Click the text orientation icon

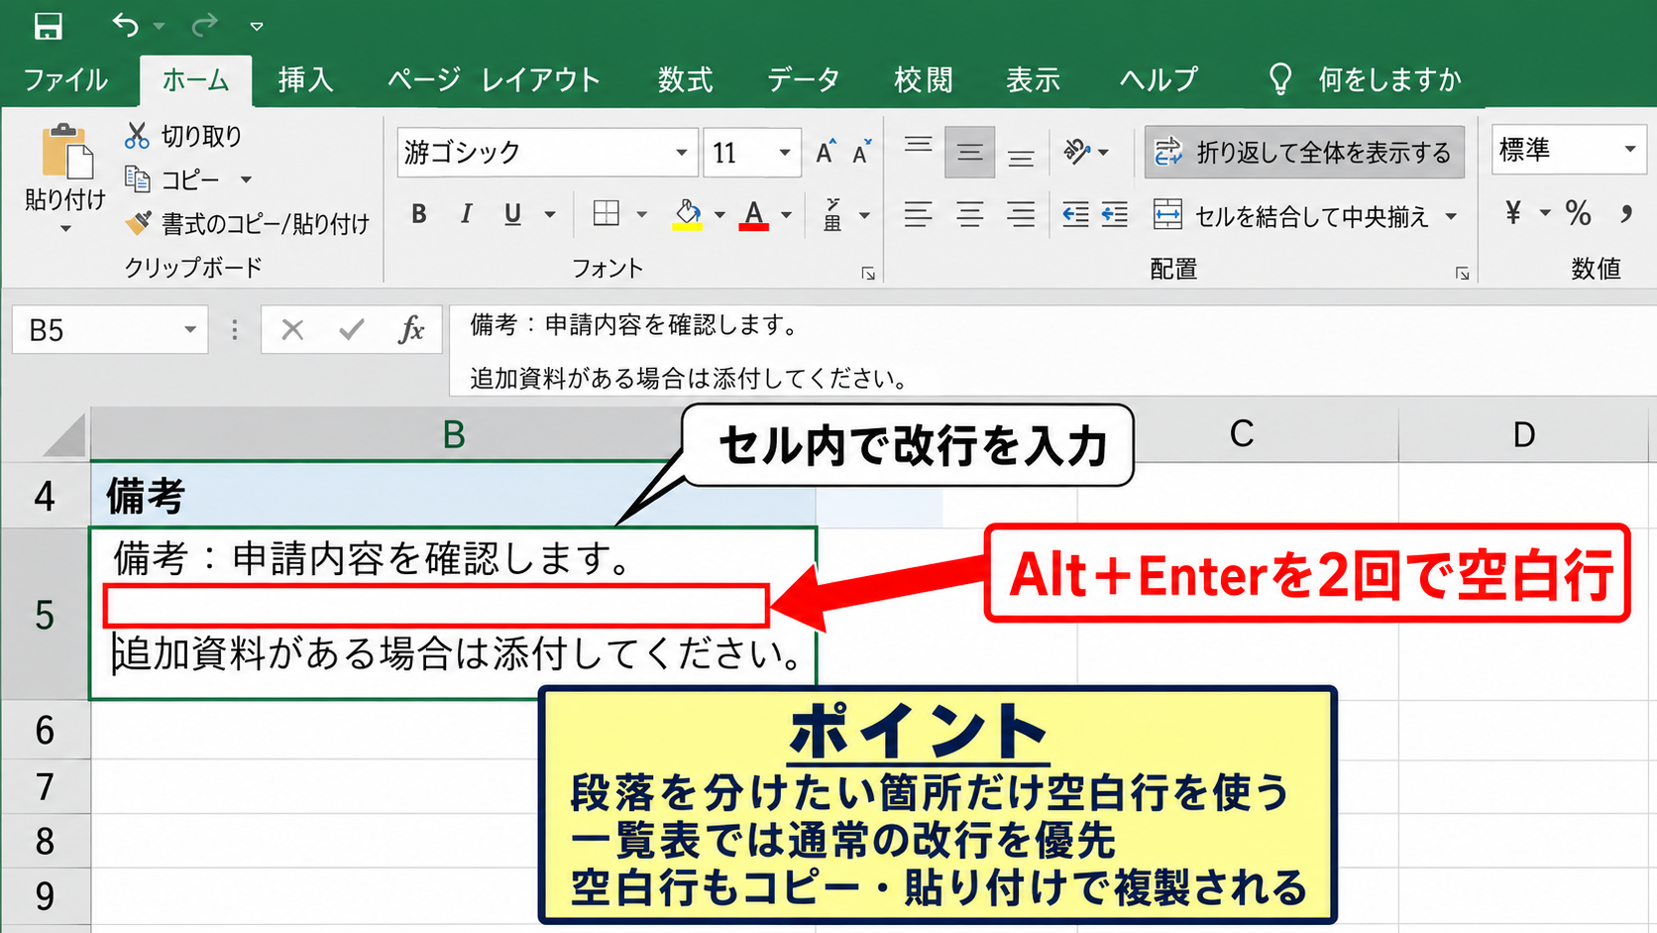[1077, 152]
